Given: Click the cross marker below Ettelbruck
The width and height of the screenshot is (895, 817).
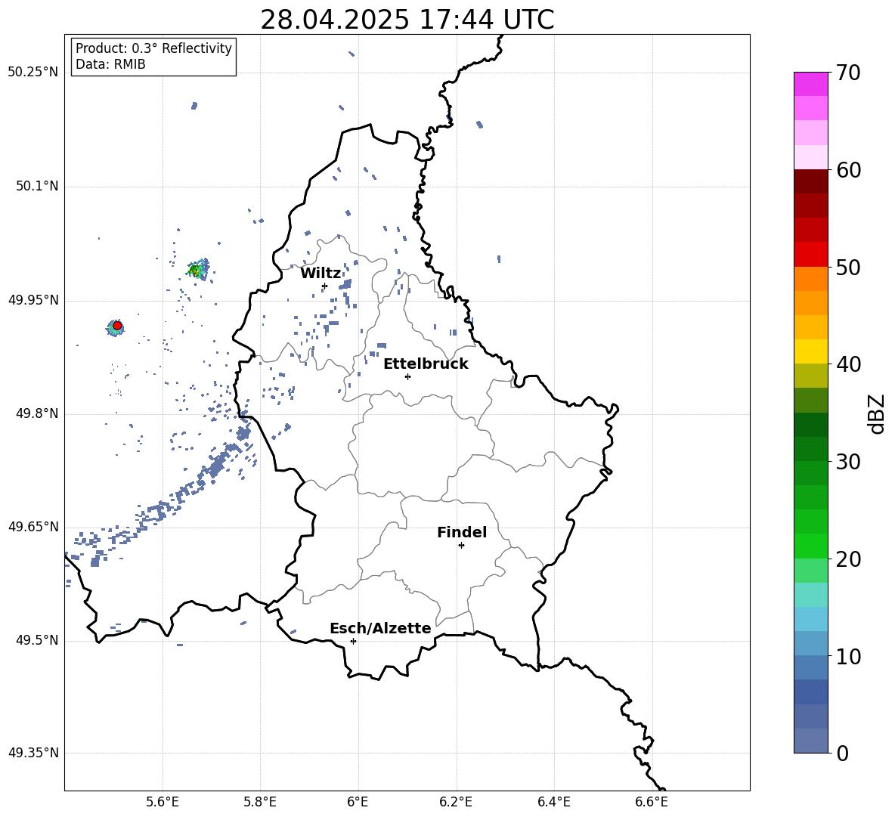Looking at the screenshot, I should pyautogui.click(x=407, y=376).
